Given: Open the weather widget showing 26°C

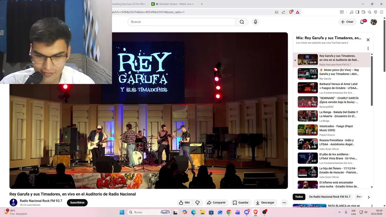Looking at the screenshot, I should click(x=15, y=212).
